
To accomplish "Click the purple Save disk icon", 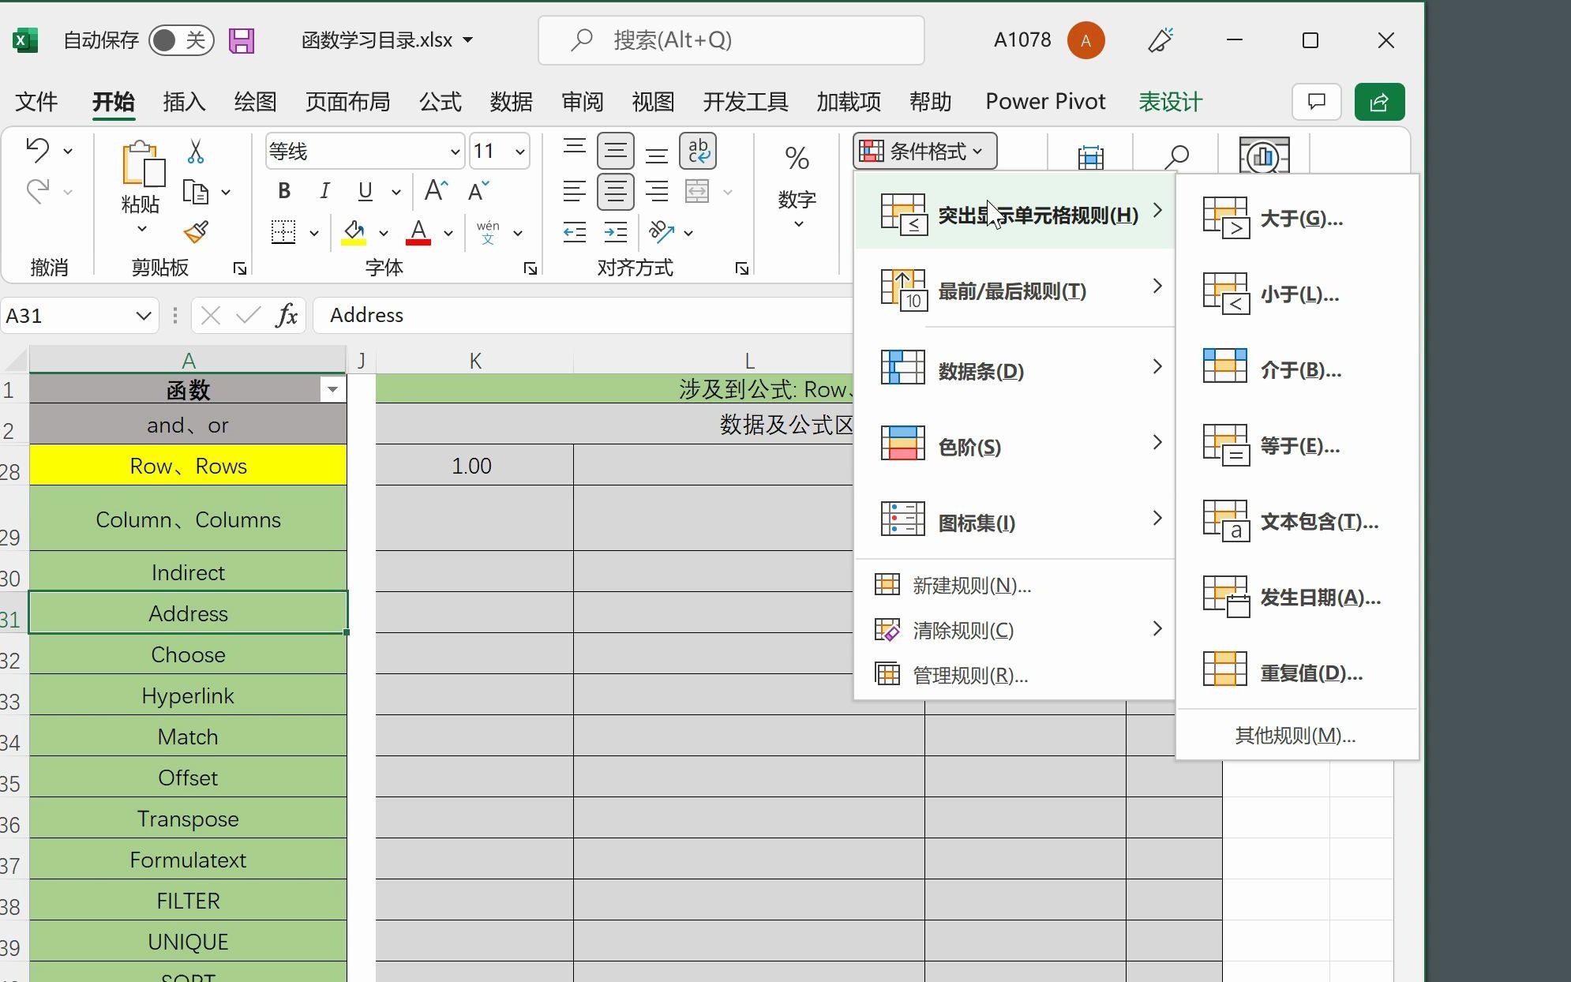I will point(242,40).
